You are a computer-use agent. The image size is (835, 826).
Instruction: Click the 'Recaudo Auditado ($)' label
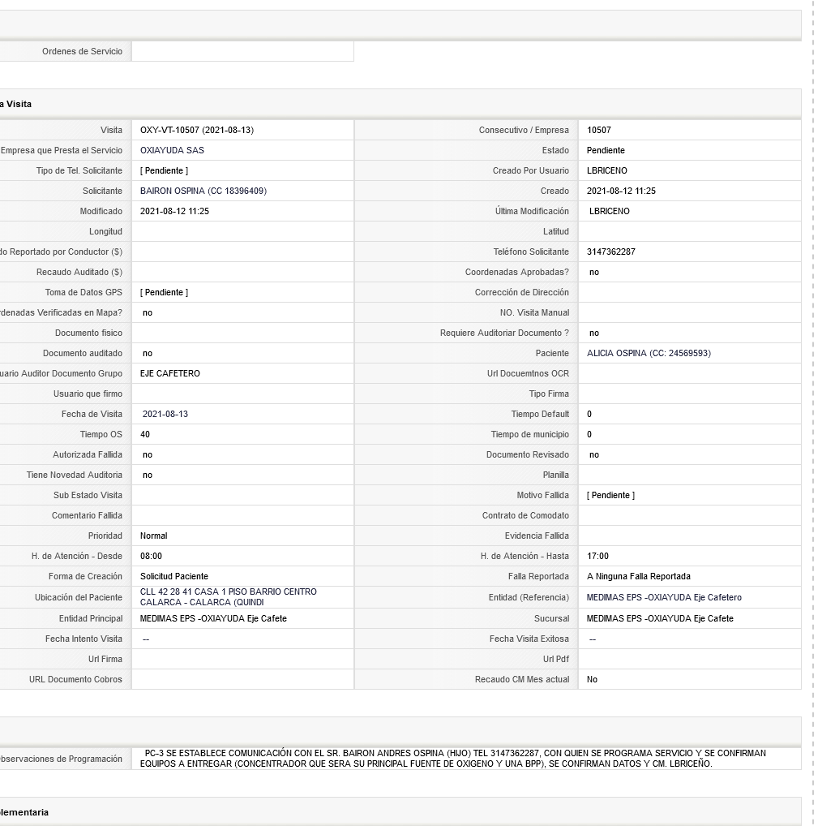pos(79,273)
